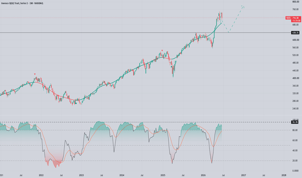Click the red sell triangle above late-2021 peak
The image size is (302, 178).
(x=35, y=74)
